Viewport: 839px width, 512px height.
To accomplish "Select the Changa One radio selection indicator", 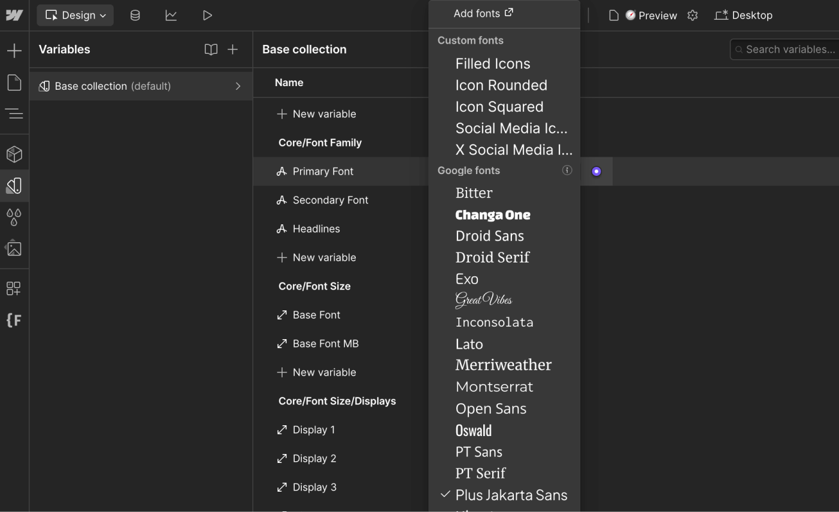I will click(596, 171).
